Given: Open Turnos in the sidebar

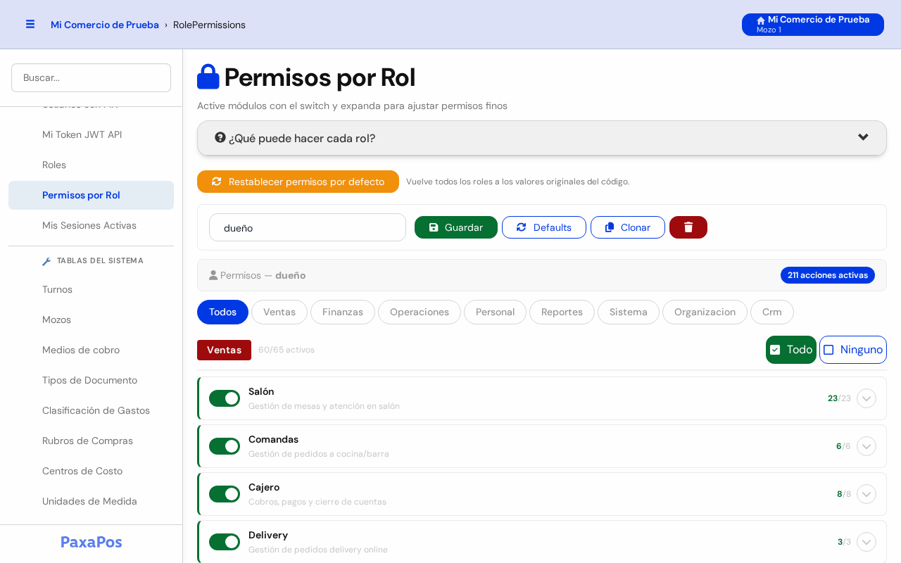Looking at the screenshot, I should click(x=91, y=289).
